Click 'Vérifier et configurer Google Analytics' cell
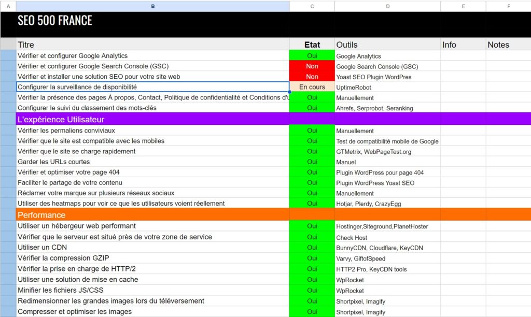Viewport: 531px width, 317px height. point(153,56)
